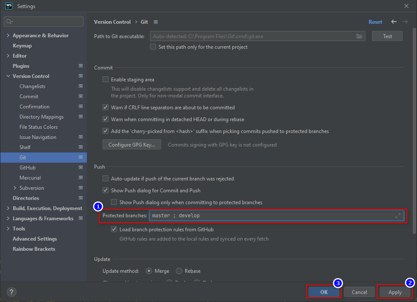Expand Build, Execution, Deployment section
Screen dimensions: 417x302
pyautogui.click(x=8, y=208)
